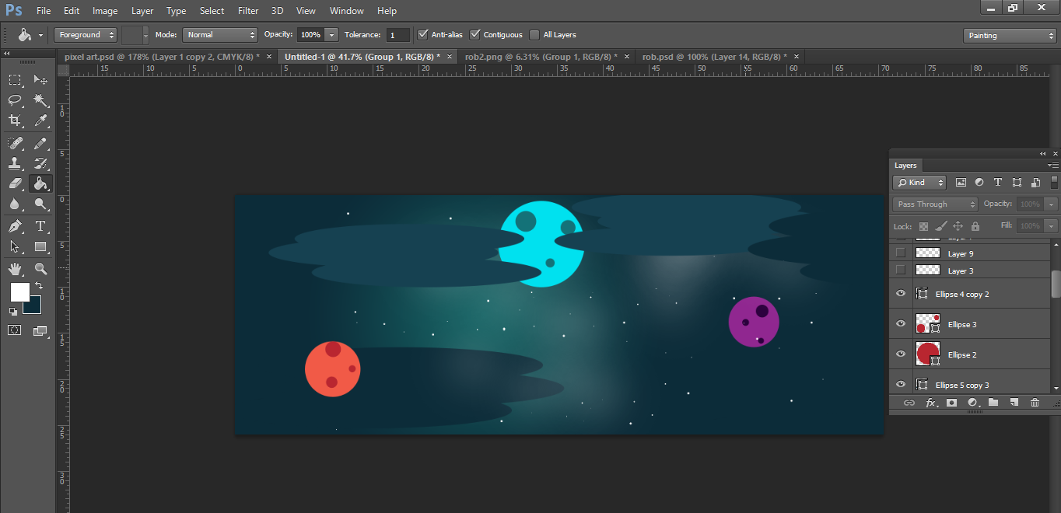Image resolution: width=1061 pixels, height=513 pixels.
Task: Delete the selected layer with trash icon
Action: point(1035,403)
